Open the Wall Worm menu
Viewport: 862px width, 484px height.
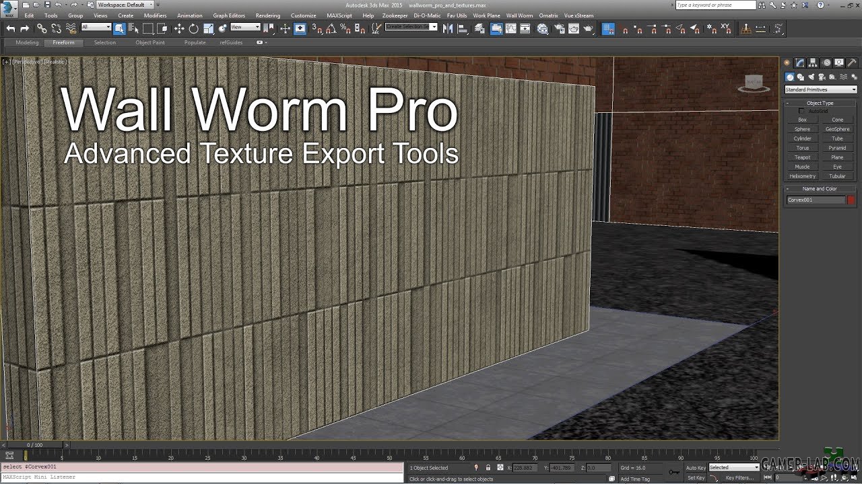[x=519, y=15]
